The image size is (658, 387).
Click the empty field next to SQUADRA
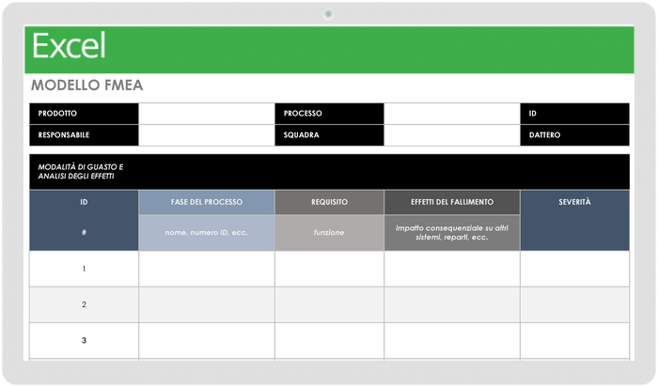click(x=452, y=135)
